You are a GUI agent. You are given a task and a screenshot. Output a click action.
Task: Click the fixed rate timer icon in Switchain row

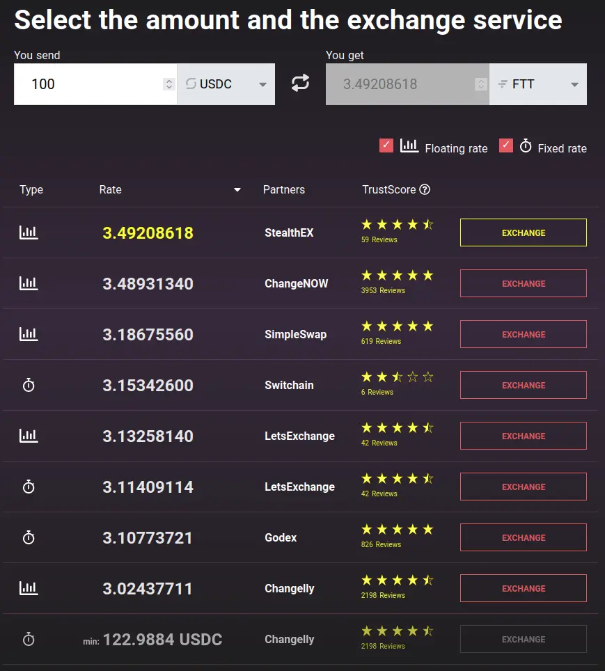pos(29,385)
